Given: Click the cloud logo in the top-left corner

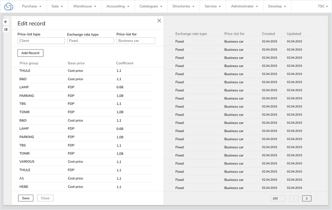Looking at the screenshot, I should point(8,6).
